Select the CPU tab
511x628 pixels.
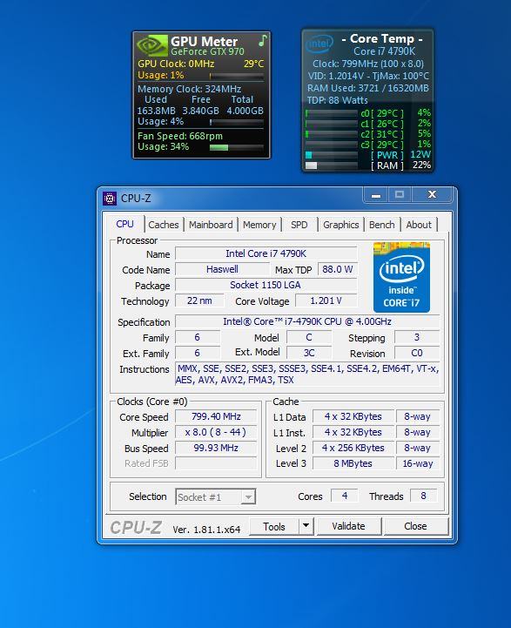124,225
